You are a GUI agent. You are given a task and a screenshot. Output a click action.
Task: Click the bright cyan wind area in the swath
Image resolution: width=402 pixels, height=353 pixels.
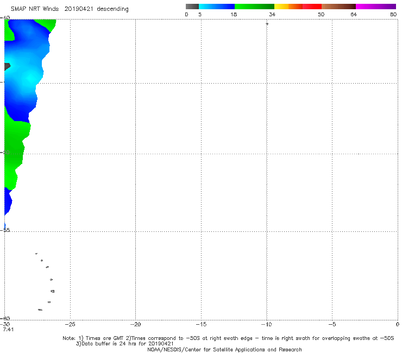click(30, 77)
